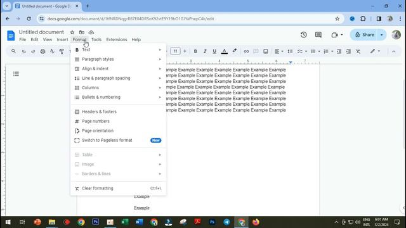Click the Bold toolbar icon
Image resolution: width=406 pixels, height=228 pixels.
pyautogui.click(x=195, y=51)
